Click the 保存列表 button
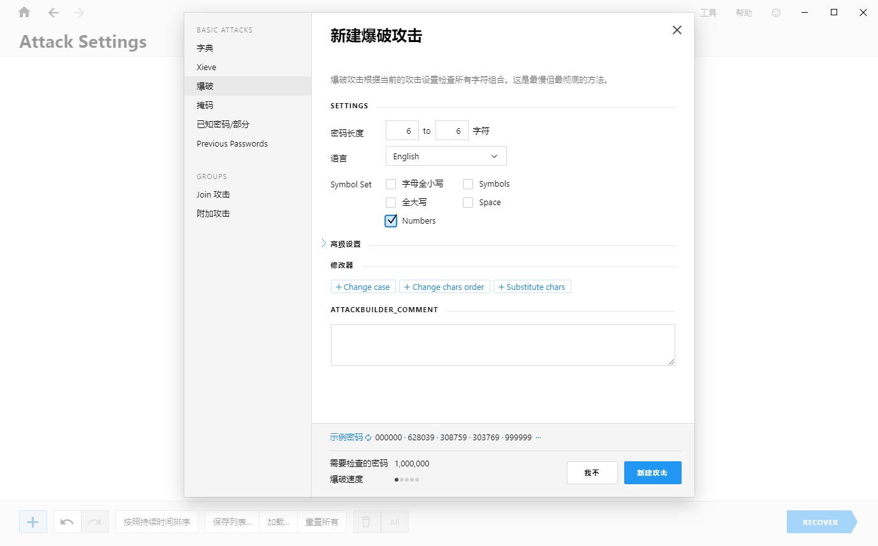The image size is (878, 546). pyautogui.click(x=232, y=522)
